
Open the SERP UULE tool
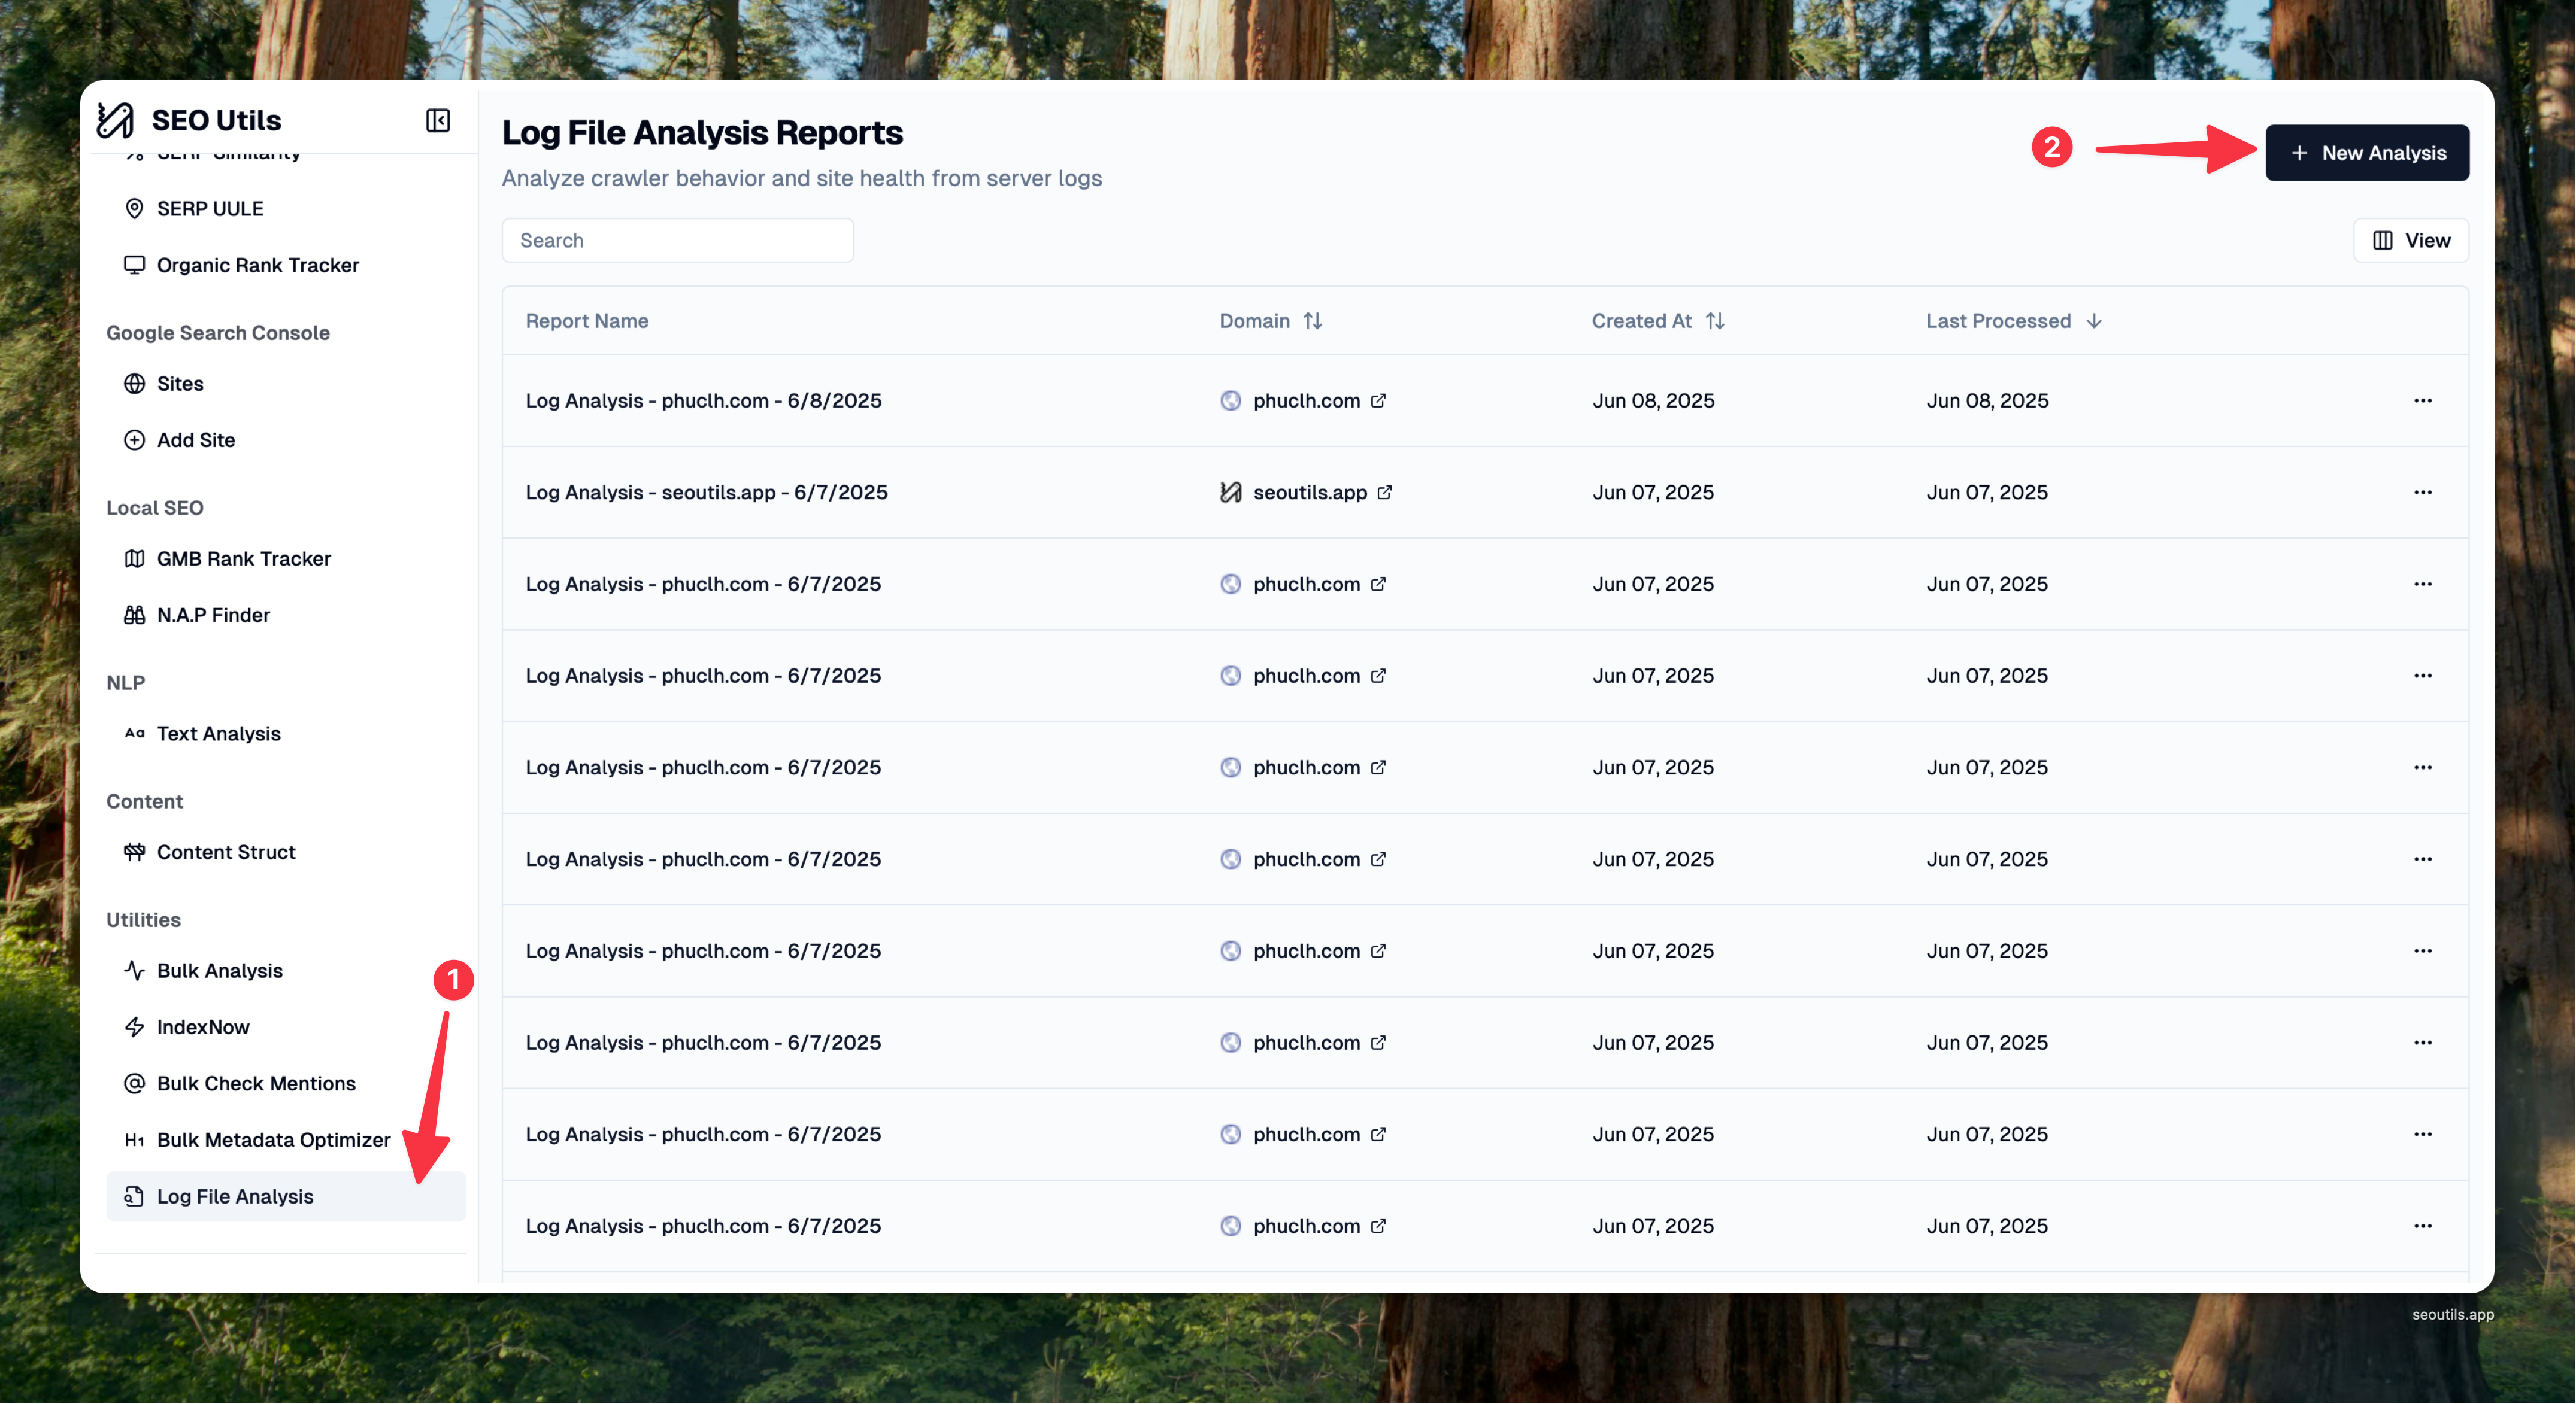[x=210, y=209]
